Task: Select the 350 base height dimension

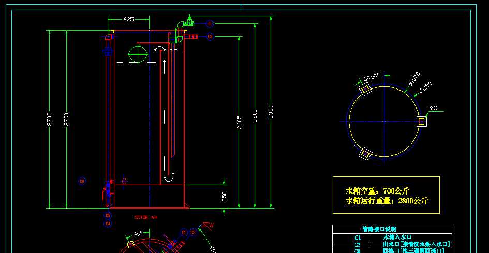Action: coord(224,196)
